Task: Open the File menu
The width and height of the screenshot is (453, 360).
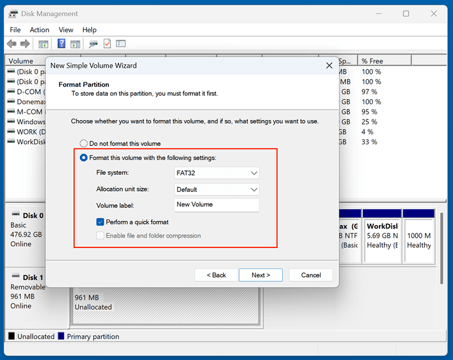Action: [x=15, y=30]
